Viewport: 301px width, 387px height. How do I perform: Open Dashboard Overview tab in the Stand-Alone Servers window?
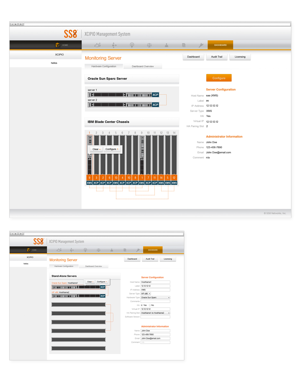pyautogui.click(x=94, y=266)
